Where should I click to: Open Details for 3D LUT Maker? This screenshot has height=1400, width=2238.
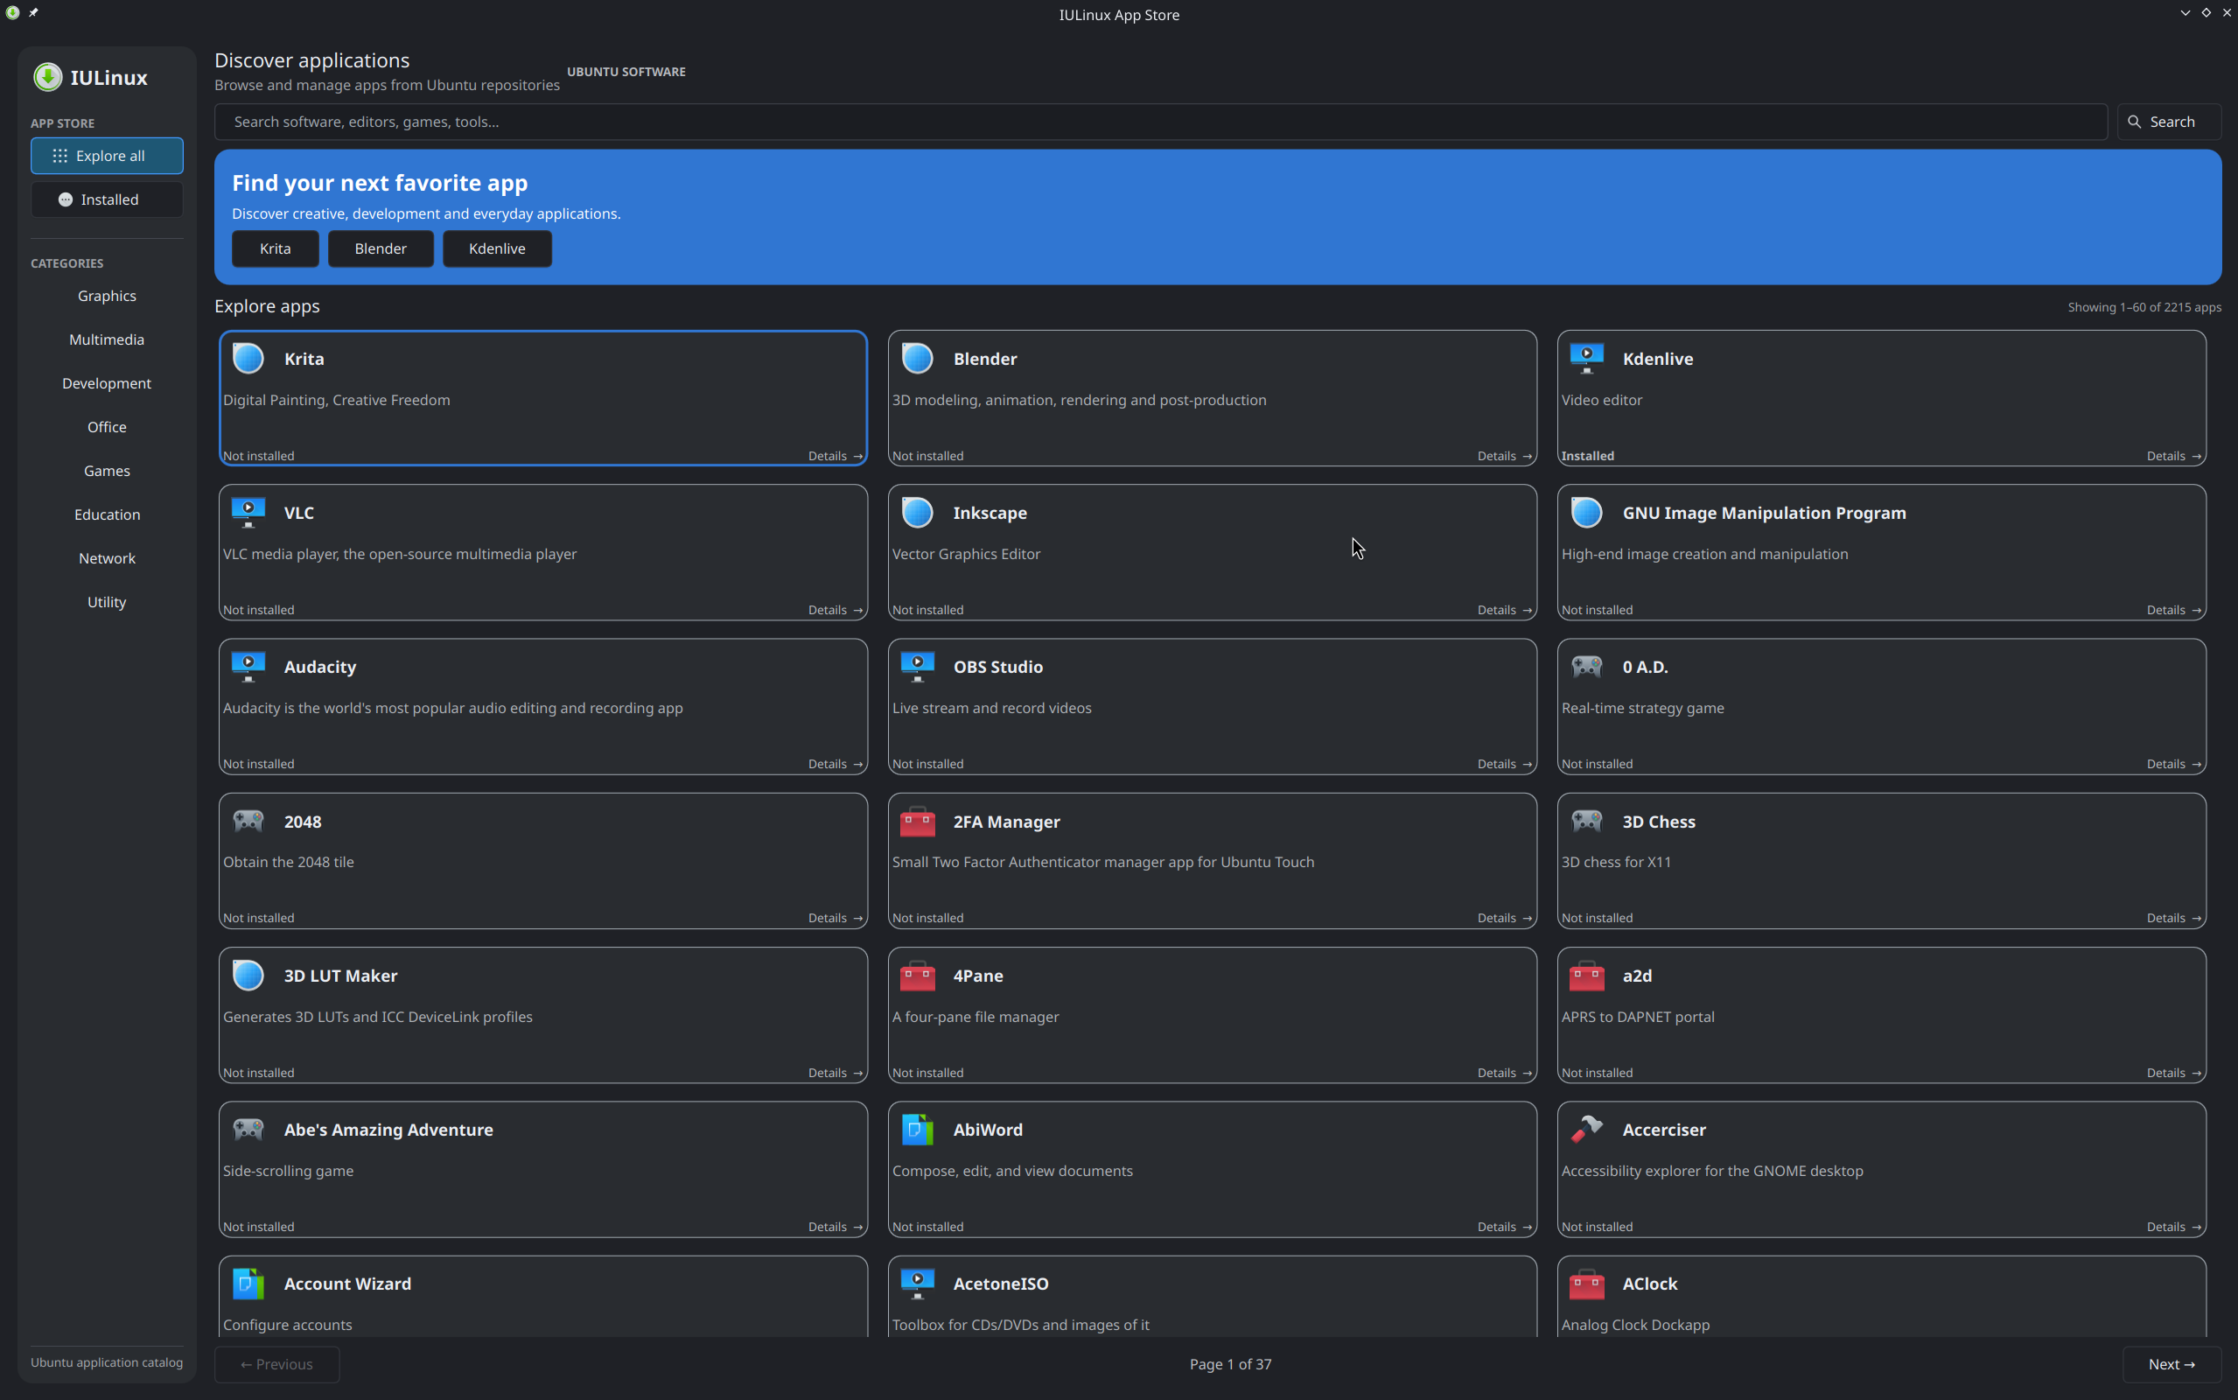[835, 1072]
